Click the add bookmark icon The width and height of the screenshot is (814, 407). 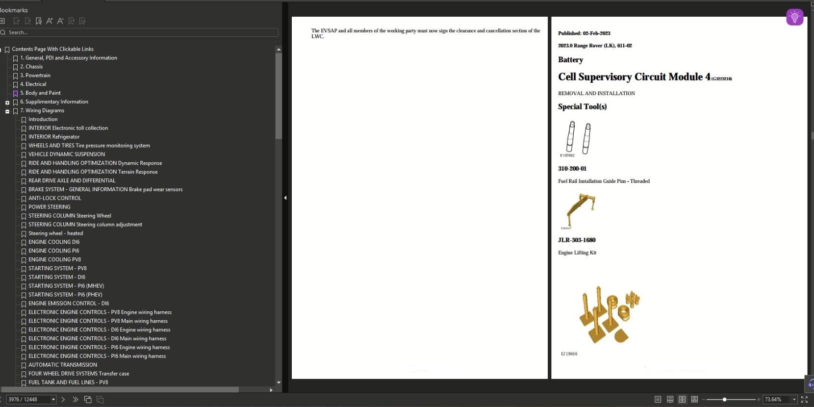tap(16, 21)
